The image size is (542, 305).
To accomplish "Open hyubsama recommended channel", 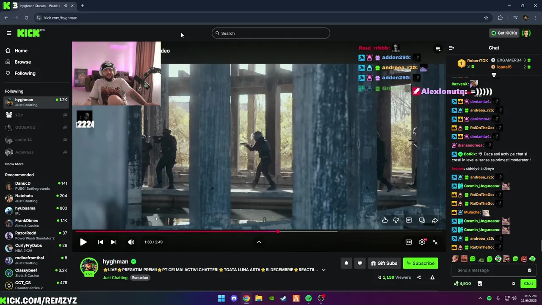I will coord(36,211).
